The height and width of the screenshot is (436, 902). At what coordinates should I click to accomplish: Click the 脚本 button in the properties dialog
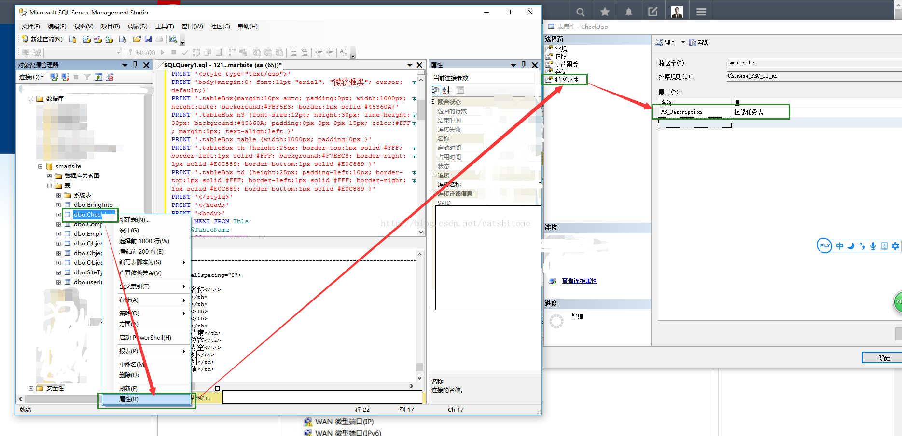(x=666, y=42)
